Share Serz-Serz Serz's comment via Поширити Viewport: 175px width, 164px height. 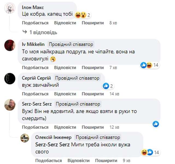[x=93, y=127]
